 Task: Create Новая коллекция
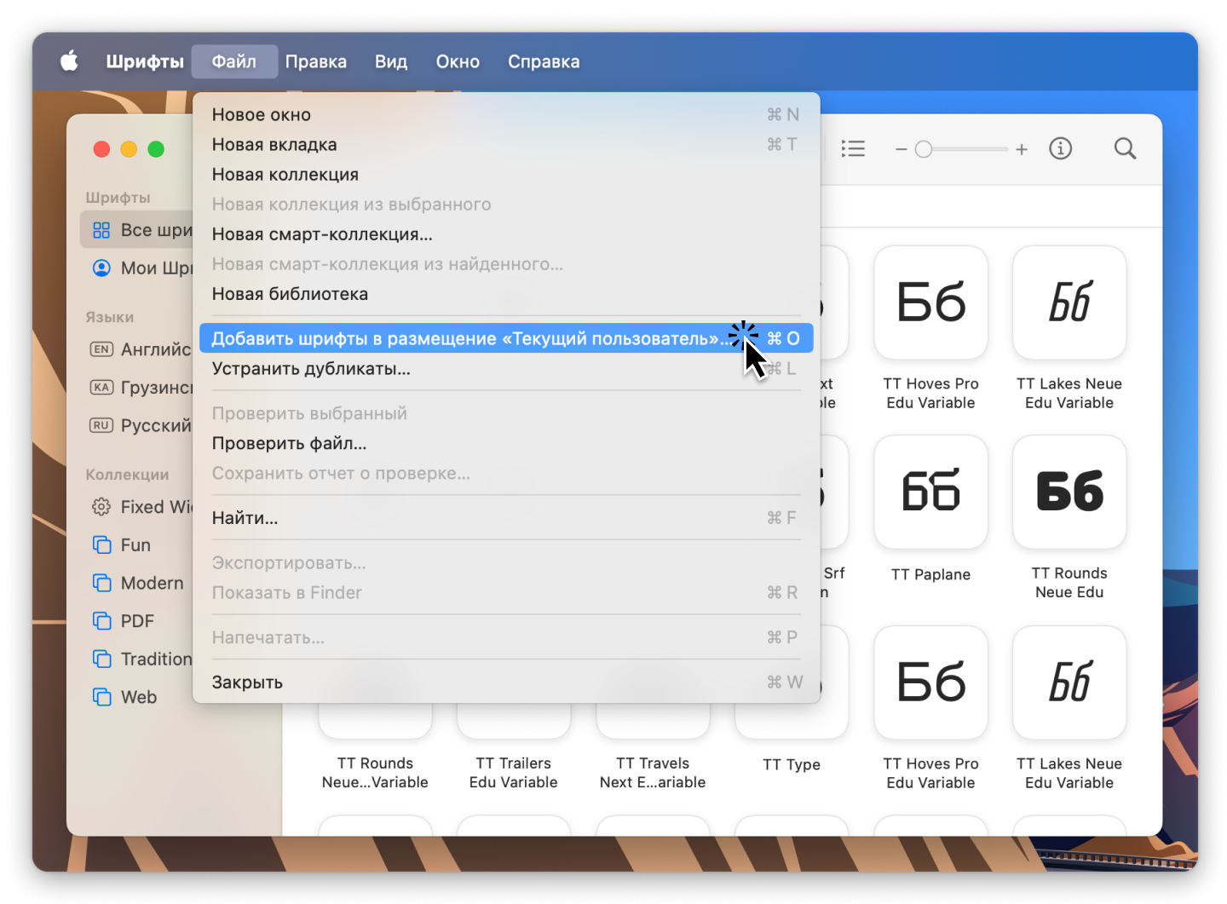[506, 175]
